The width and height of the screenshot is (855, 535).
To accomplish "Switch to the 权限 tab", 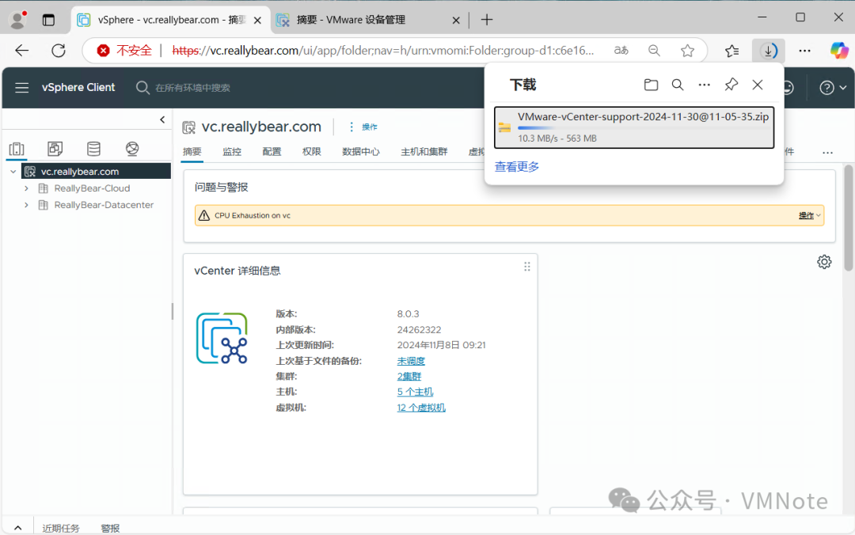I will coord(311,152).
